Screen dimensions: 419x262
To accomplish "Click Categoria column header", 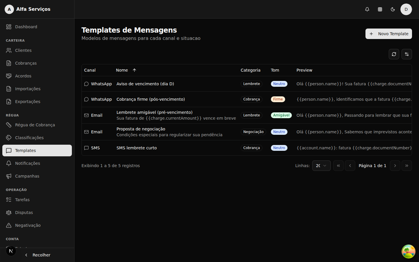I will (x=251, y=70).
